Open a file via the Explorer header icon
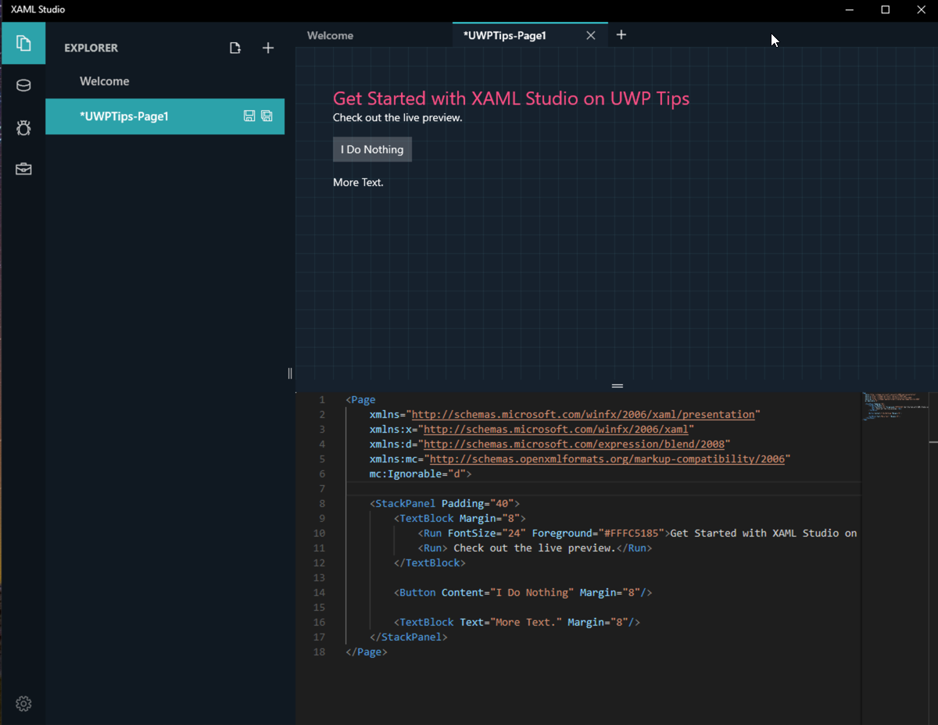The width and height of the screenshot is (938, 725). 235,48
